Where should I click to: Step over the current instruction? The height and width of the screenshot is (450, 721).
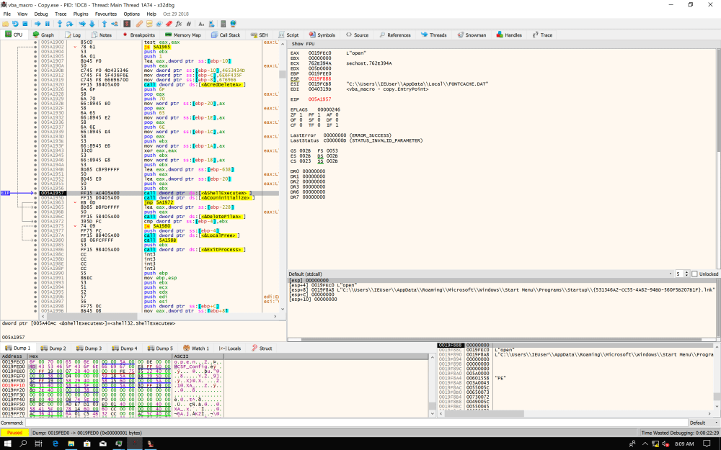[68, 23]
